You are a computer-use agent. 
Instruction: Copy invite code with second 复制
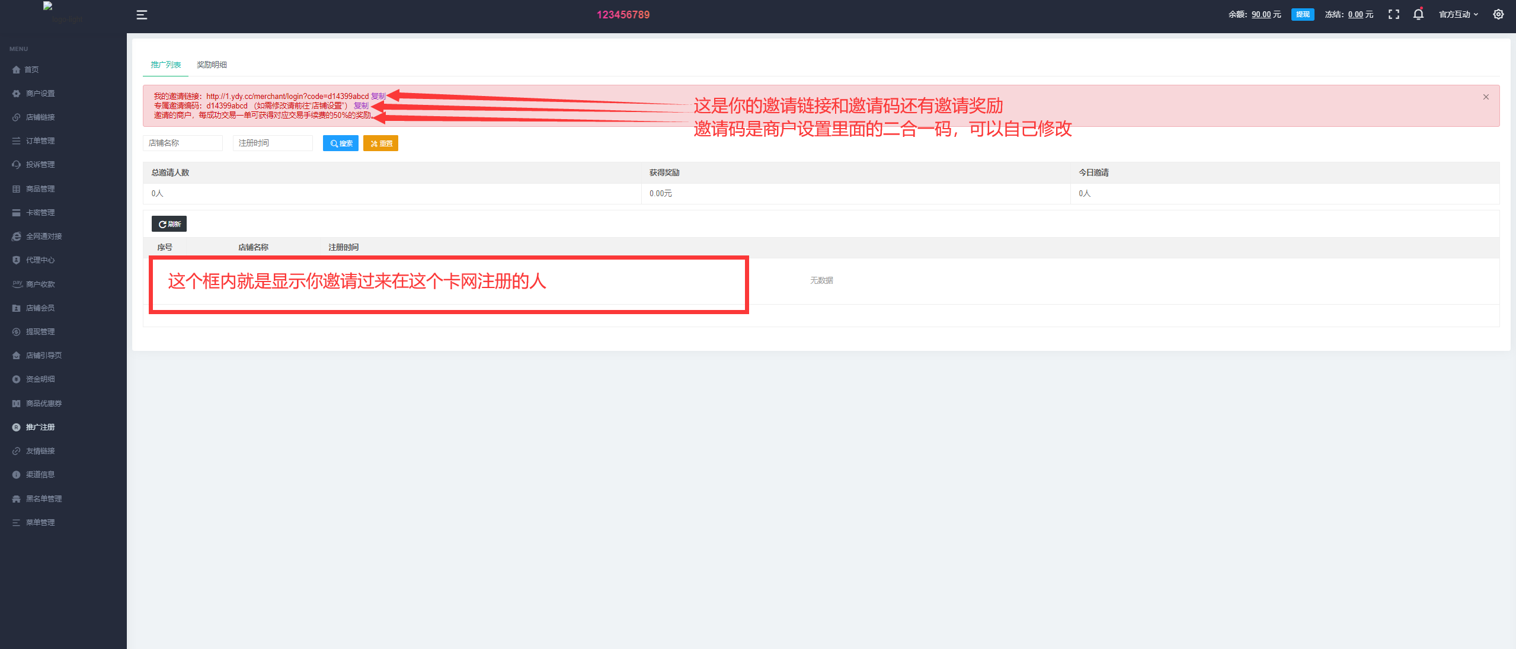click(x=361, y=105)
